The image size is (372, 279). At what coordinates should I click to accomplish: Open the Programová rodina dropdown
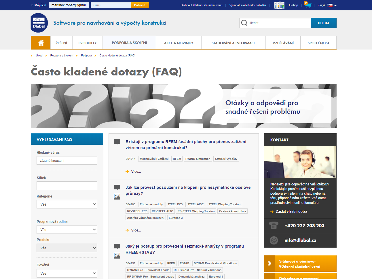[67, 229]
